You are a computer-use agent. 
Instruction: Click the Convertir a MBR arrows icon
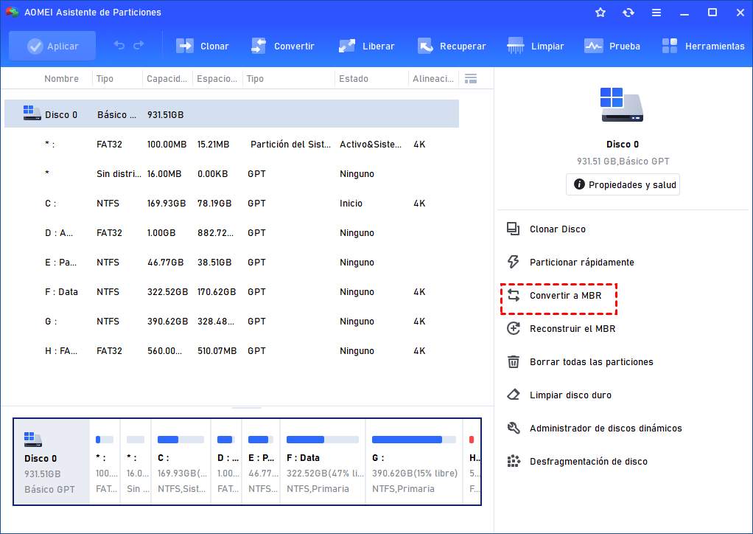514,296
